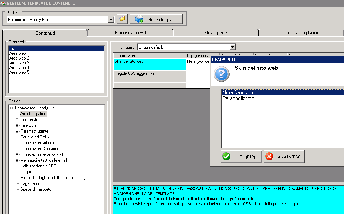Select Impostazioni avanzate sito label
Image resolution: width=344 pixels, height=214 pixels.
(x=43, y=154)
